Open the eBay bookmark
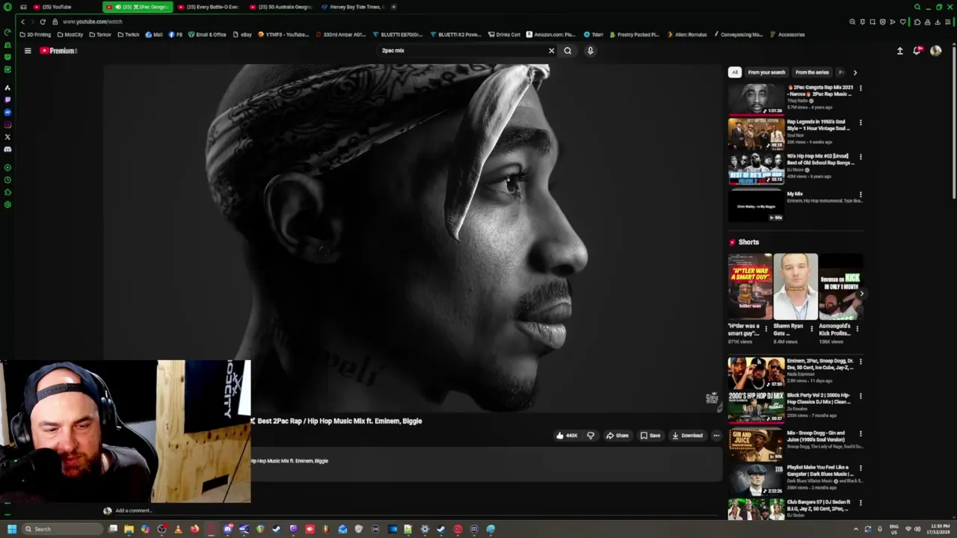The height and width of the screenshot is (538, 957). pos(242,34)
